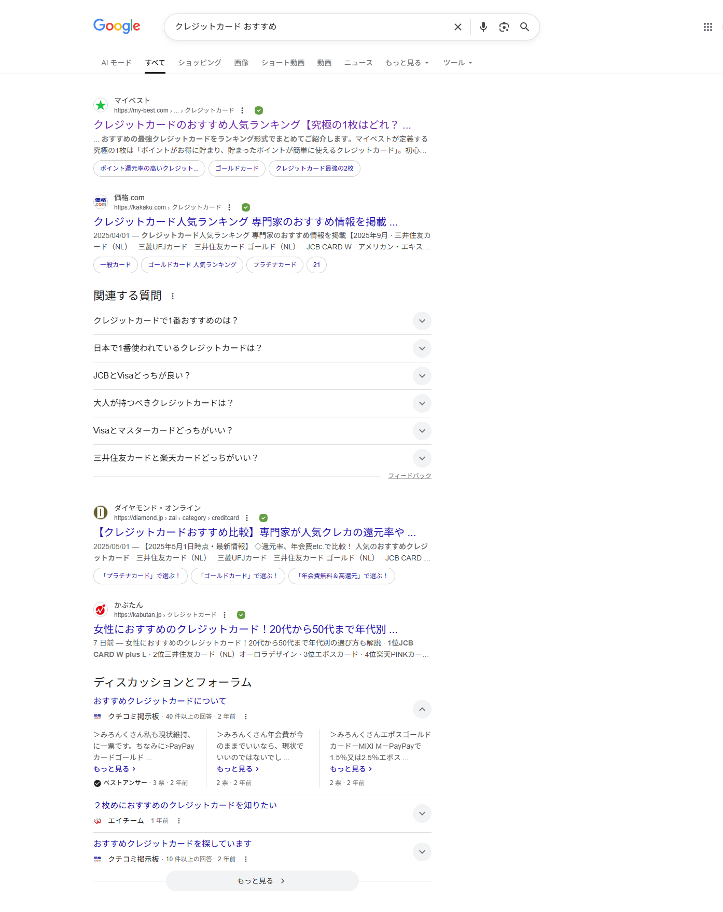Open クレジットカードのおすすめ人気ランキング result link
723x912 pixels.
(x=252, y=125)
